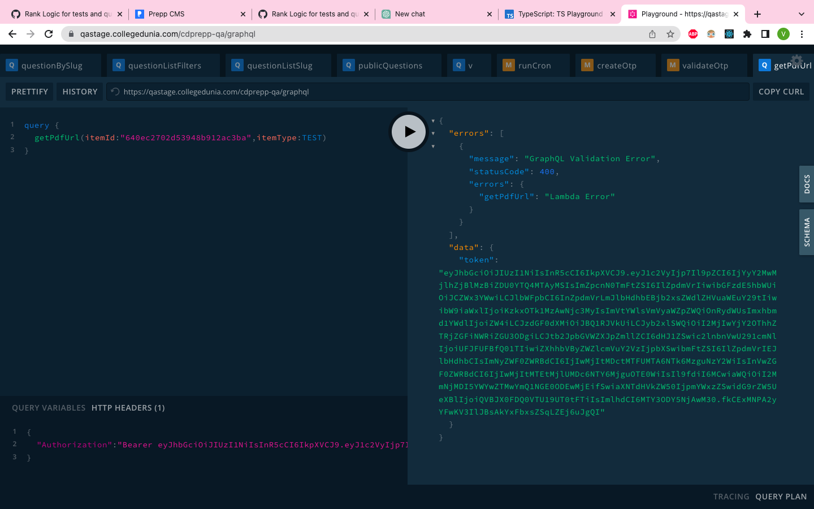Open Chrome three-dot menu

pyautogui.click(x=802, y=34)
